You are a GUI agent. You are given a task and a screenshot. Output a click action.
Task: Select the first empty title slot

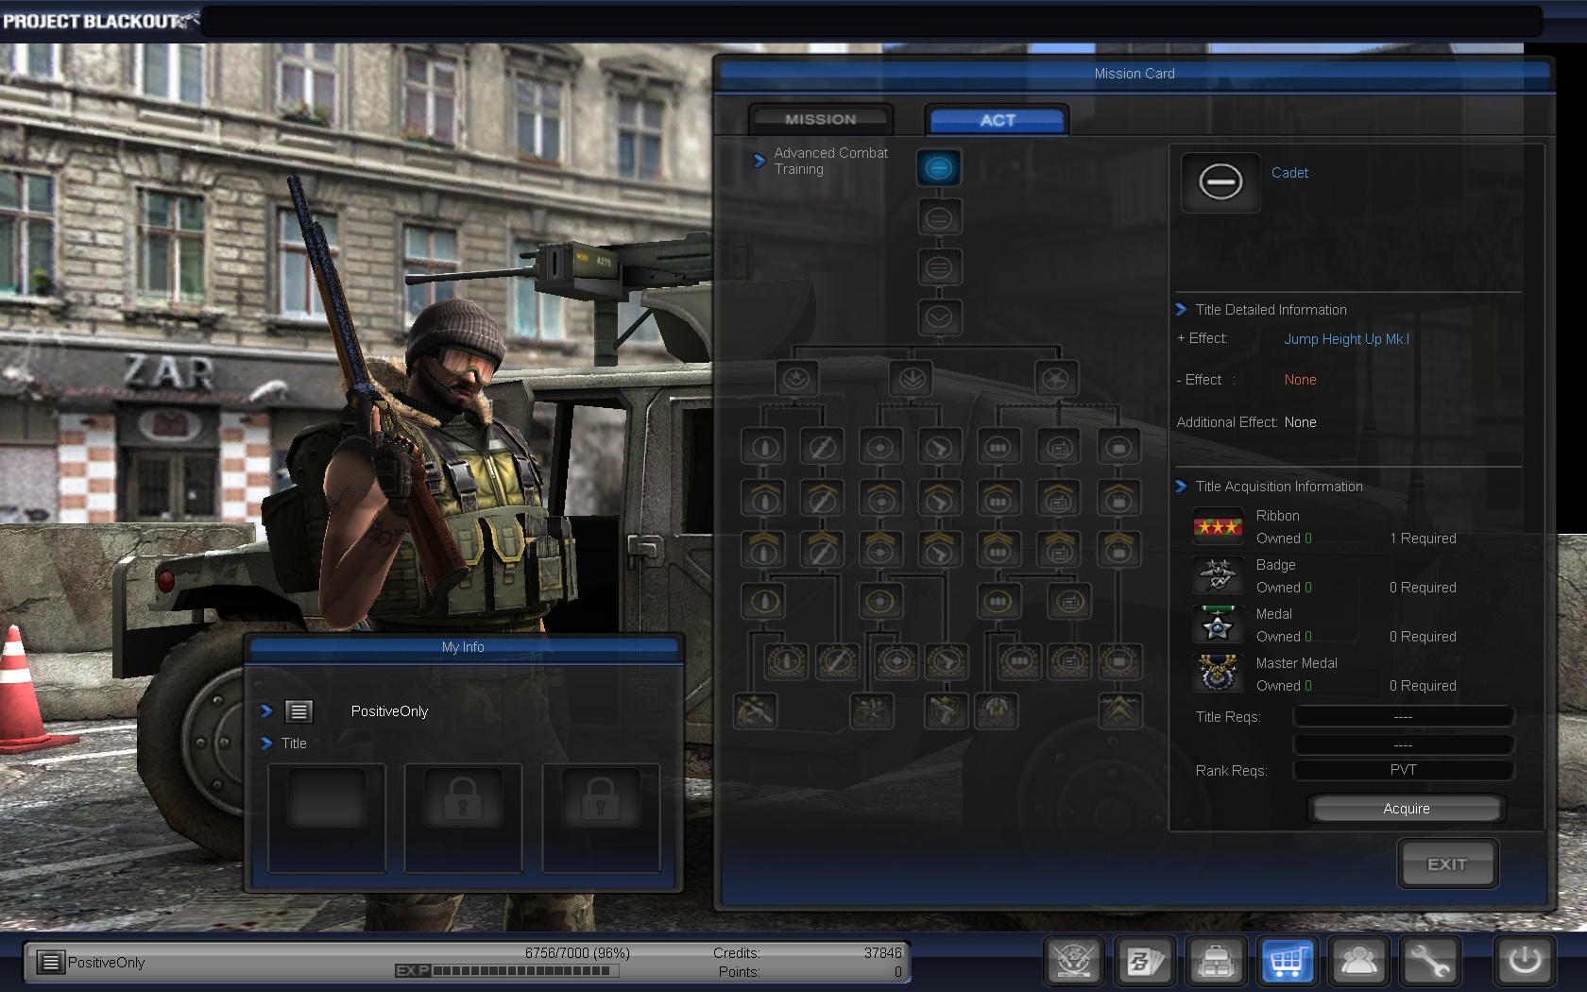327,817
